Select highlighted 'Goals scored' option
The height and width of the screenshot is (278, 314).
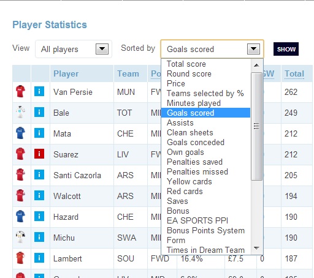point(205,113)
